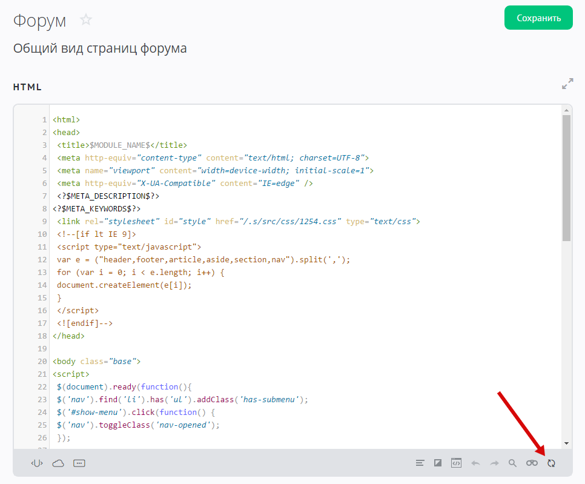
Task: Click the circular arrows restore icon
Action: click(551, 463)
